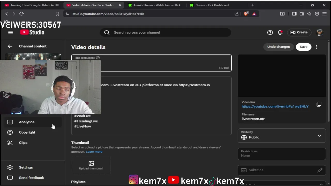The image size is (331, 186).
Task: Open the Leo AI sparkle icon
Action: click(x=309, y=14)
